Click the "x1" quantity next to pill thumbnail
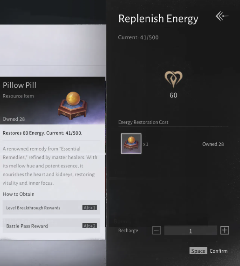Viewport: 240px width, 266px height. [x=146, y=144]
